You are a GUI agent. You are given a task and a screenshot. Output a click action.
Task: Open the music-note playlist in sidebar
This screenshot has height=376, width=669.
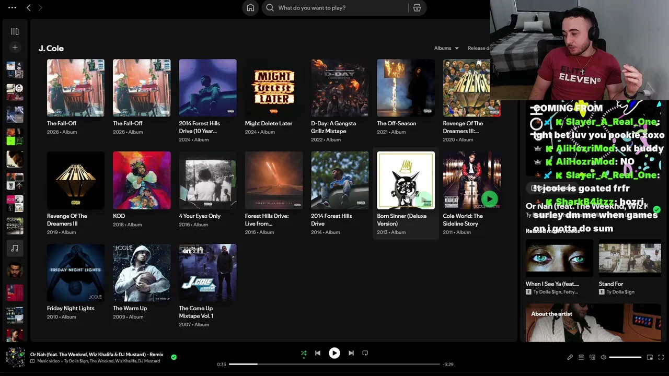15,249
